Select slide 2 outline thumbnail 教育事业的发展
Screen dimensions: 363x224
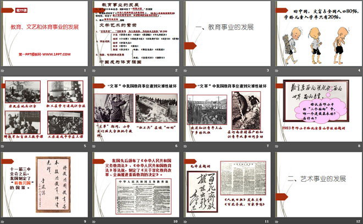pos(136,34)
